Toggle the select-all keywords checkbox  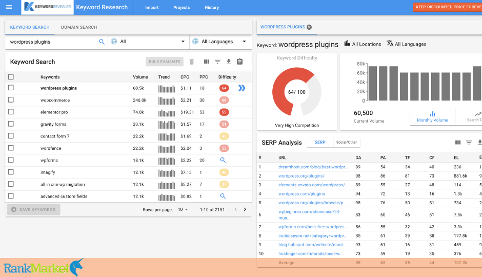point(11,77)
